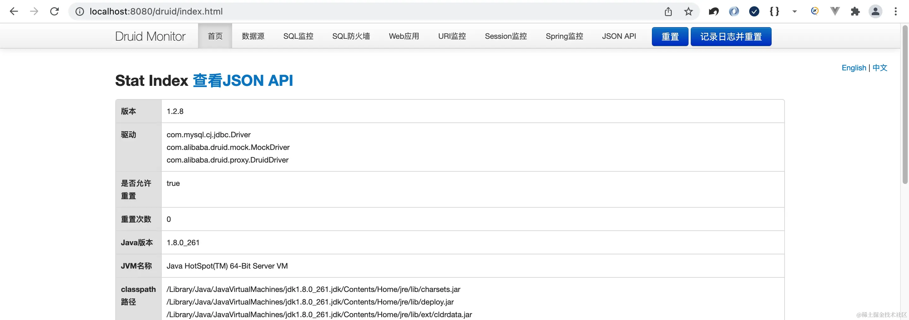Screen dimensions: 909x320
Task: Reload the page using the refresh icon
Action: [x=54, y=11]
